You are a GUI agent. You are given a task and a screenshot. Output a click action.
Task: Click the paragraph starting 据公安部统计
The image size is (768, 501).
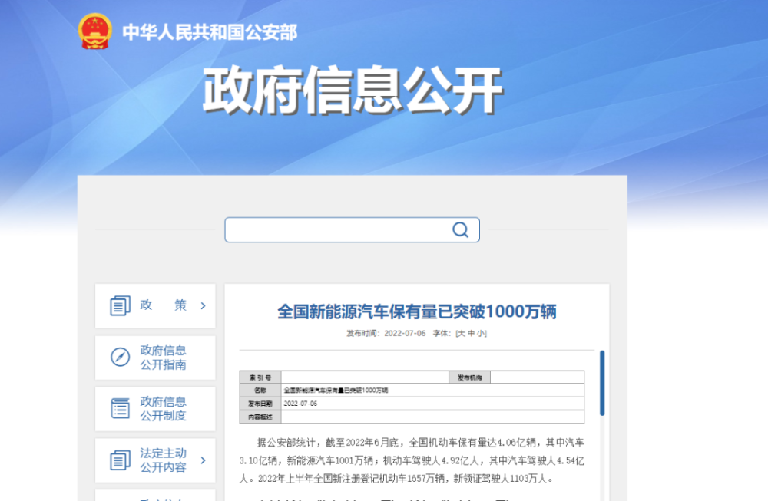coord(412,460)
